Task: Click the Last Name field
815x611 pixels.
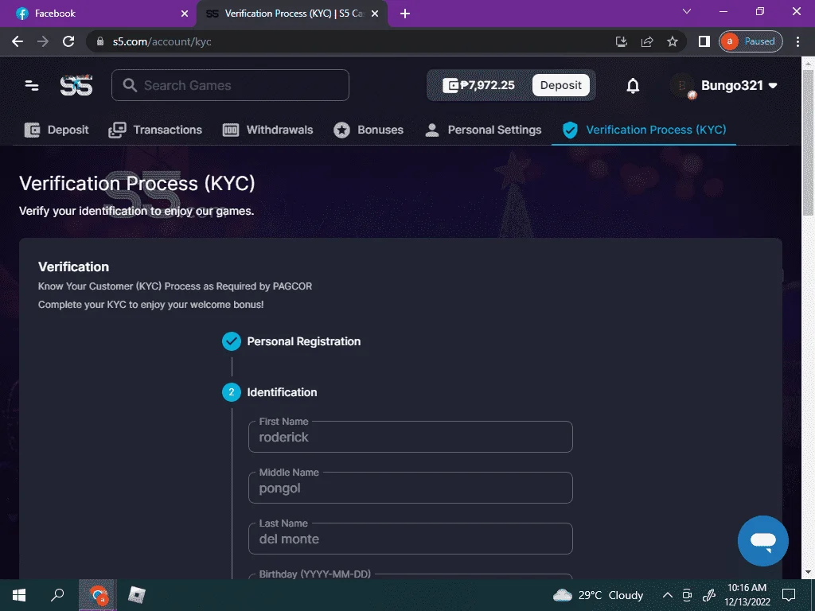Action: [411, 539]
